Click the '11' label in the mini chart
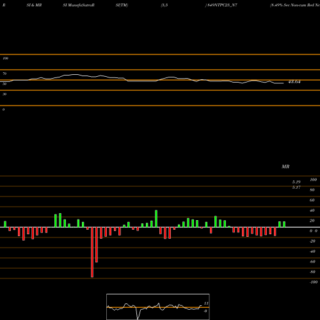Screen dimensions: 320x320 206,303
